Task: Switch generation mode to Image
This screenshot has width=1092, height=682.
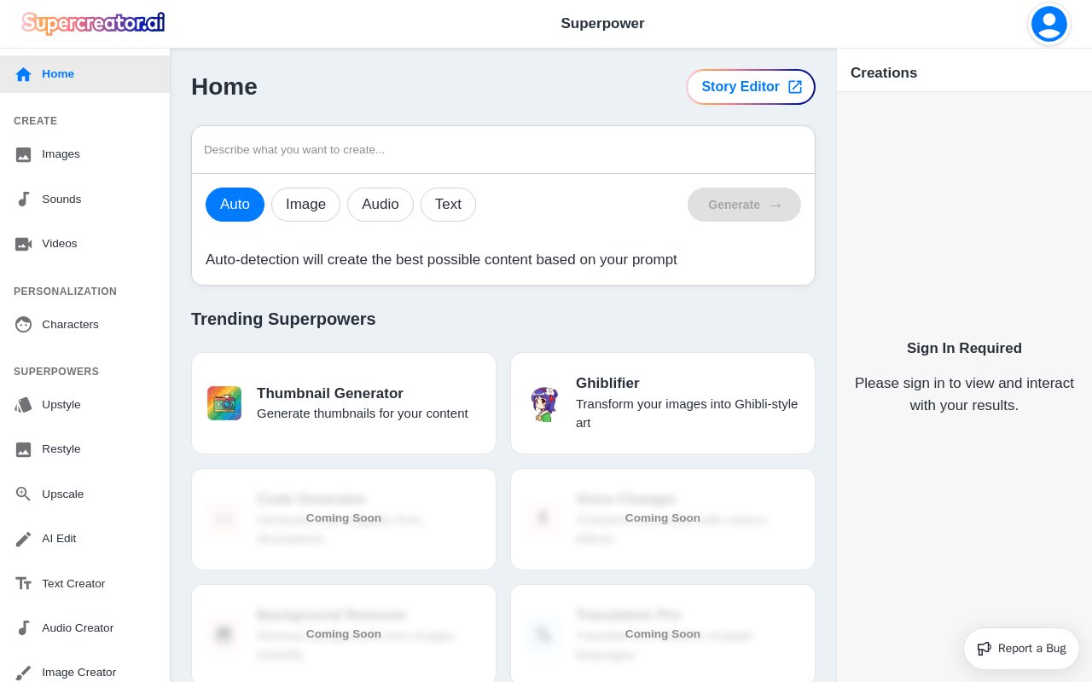Action: [305, 205]
